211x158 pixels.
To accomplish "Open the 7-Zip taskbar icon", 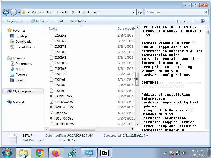I will (x=104, y=153).
